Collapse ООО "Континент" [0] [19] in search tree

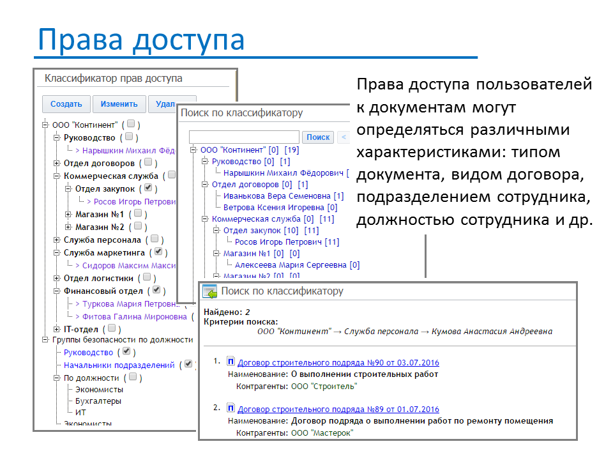click(193, 150)
